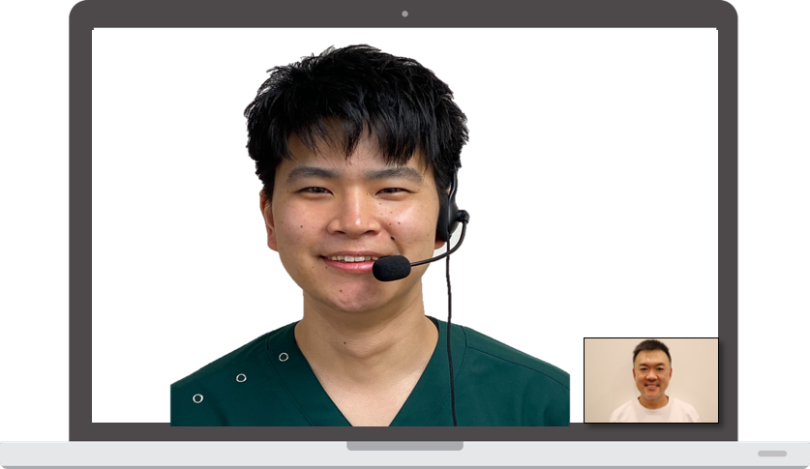Click the white area above the self-view thumbnail
Screen dimensions: 810x469
click(x=648, y=242)
